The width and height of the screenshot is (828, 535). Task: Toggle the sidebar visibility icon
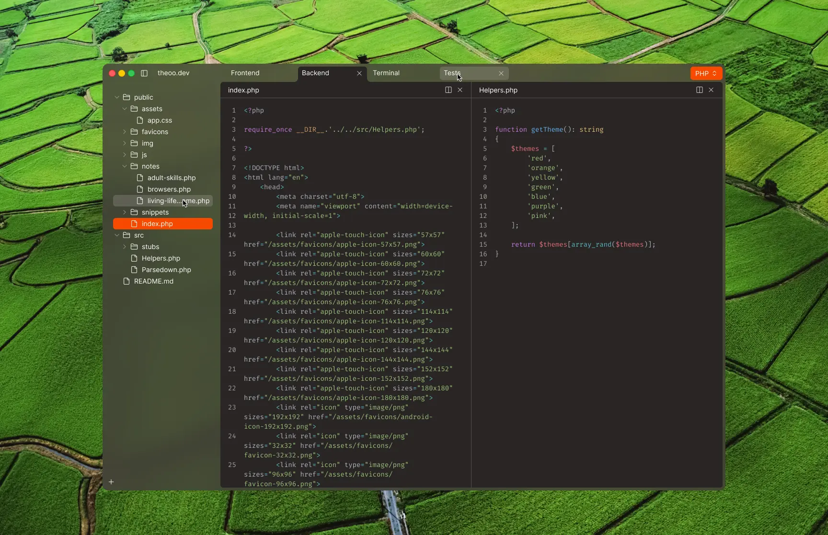[x=144, y=73]
